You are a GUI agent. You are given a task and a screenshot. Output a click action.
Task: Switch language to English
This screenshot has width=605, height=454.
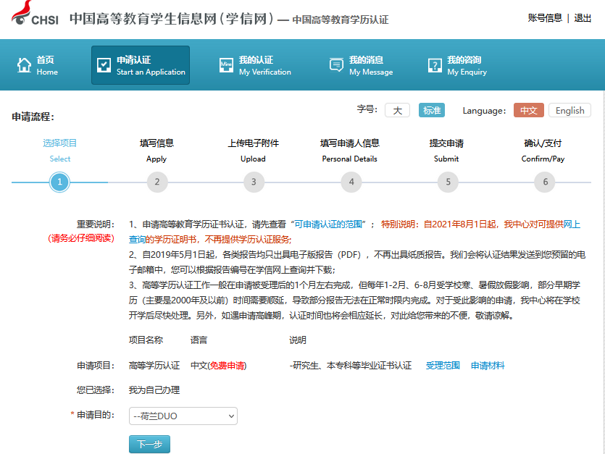pyautogui.click(x=570, y=110)
